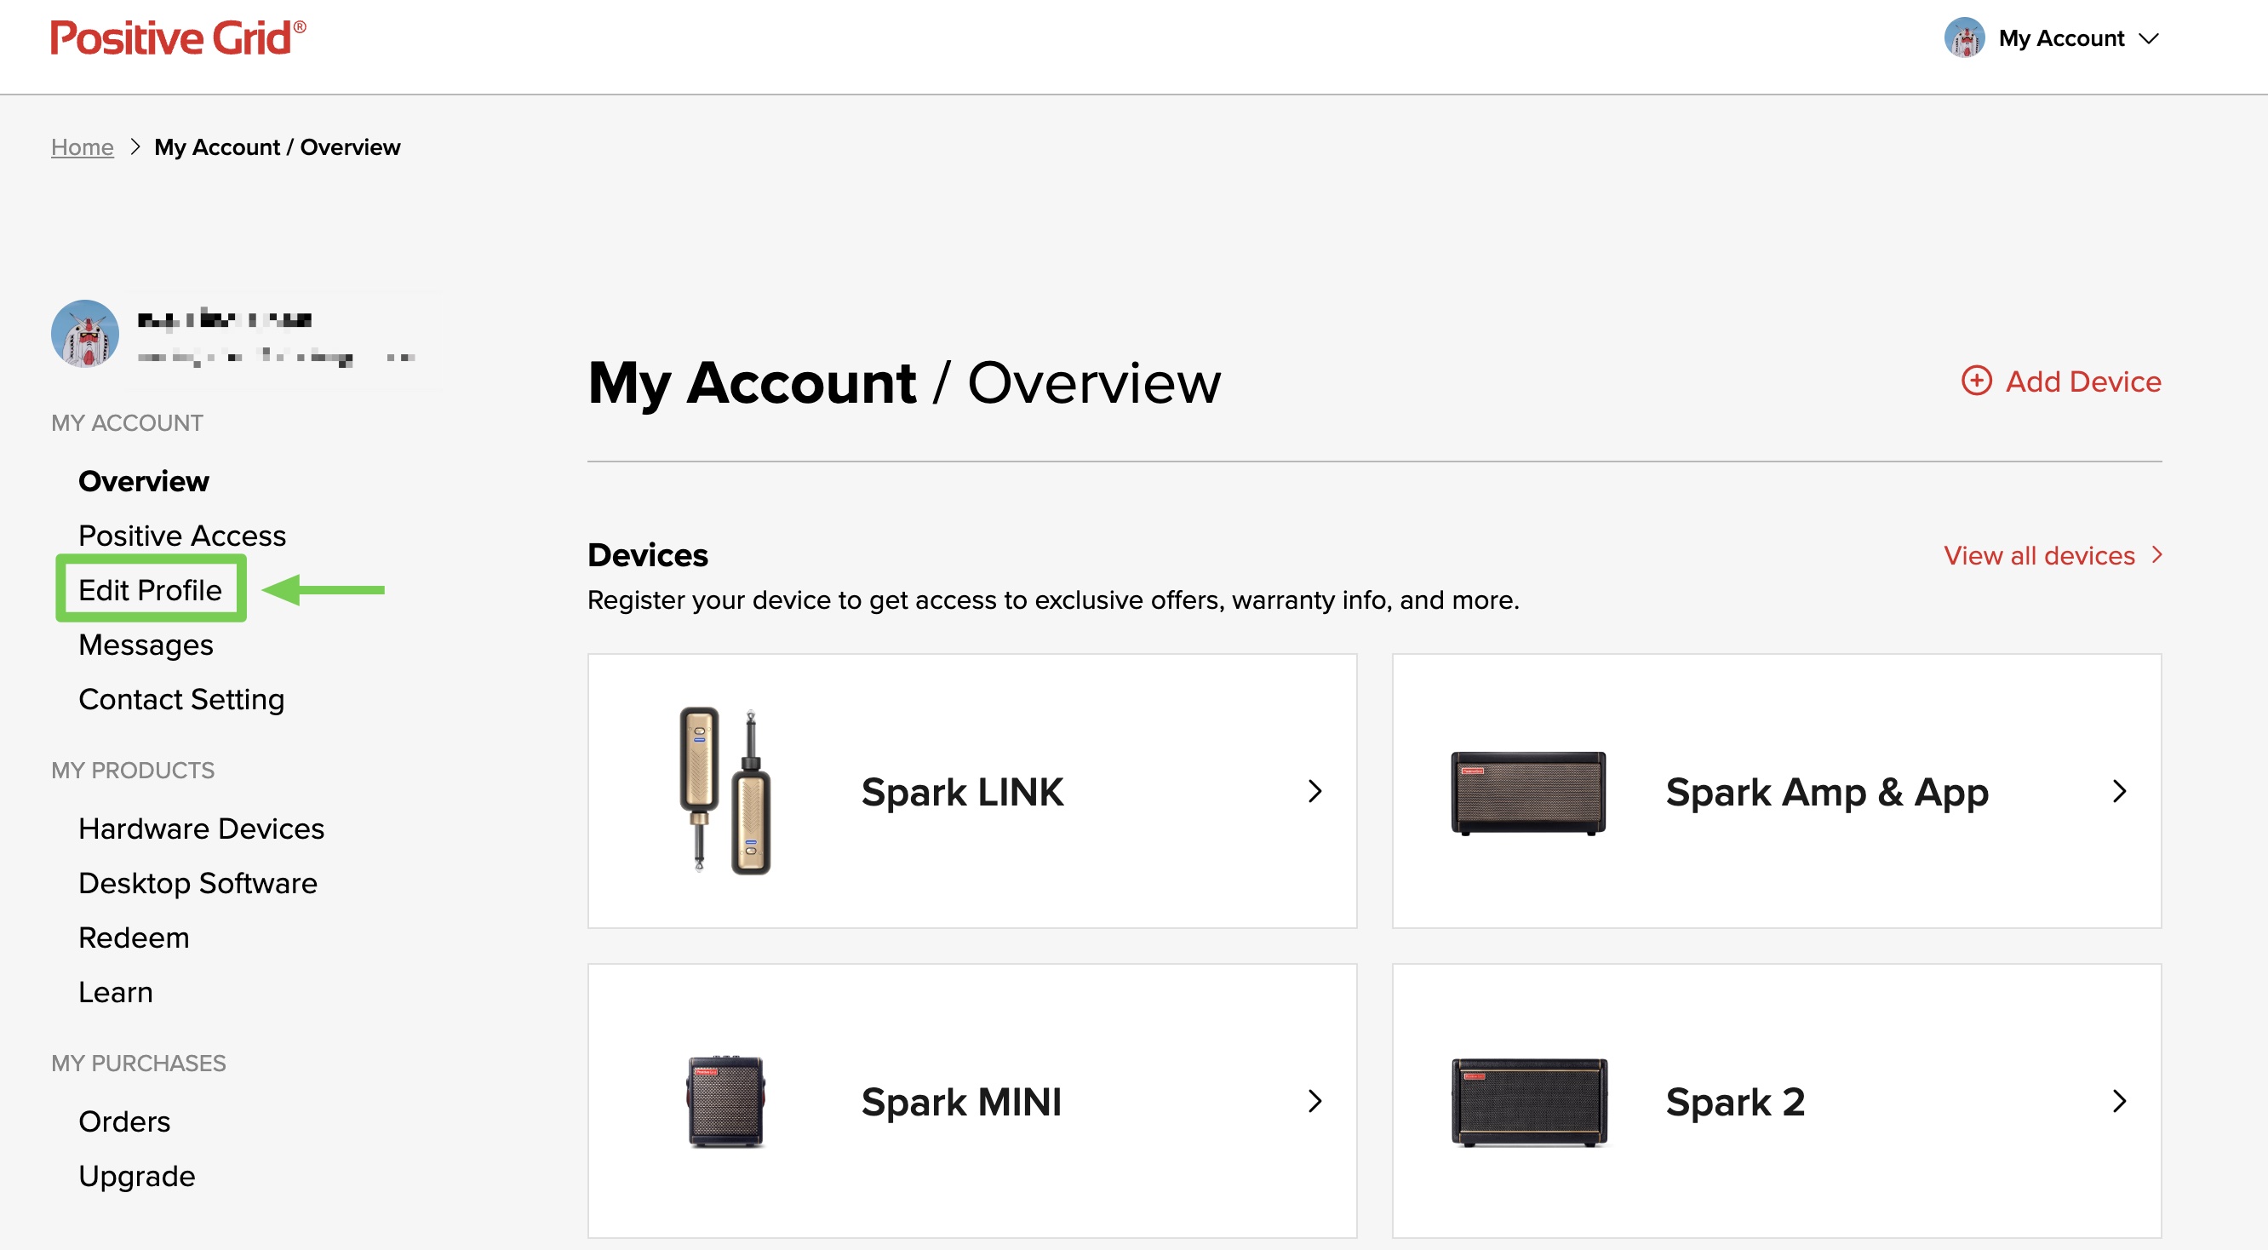2268x1250 pixels.
Task: Open Contact Setting in sidebar
Action: point(181,700)
